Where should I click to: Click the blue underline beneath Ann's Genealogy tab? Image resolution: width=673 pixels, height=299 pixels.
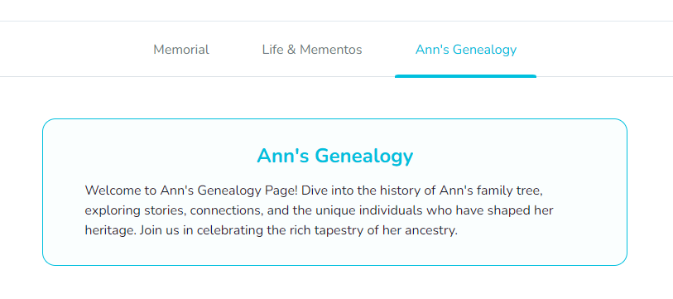click(466, 76)
